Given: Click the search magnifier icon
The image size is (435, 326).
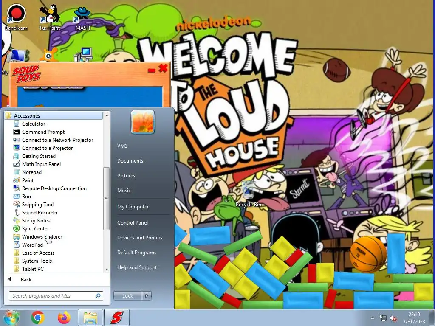Looking at the screenshot, I should (x=98, y=296).
